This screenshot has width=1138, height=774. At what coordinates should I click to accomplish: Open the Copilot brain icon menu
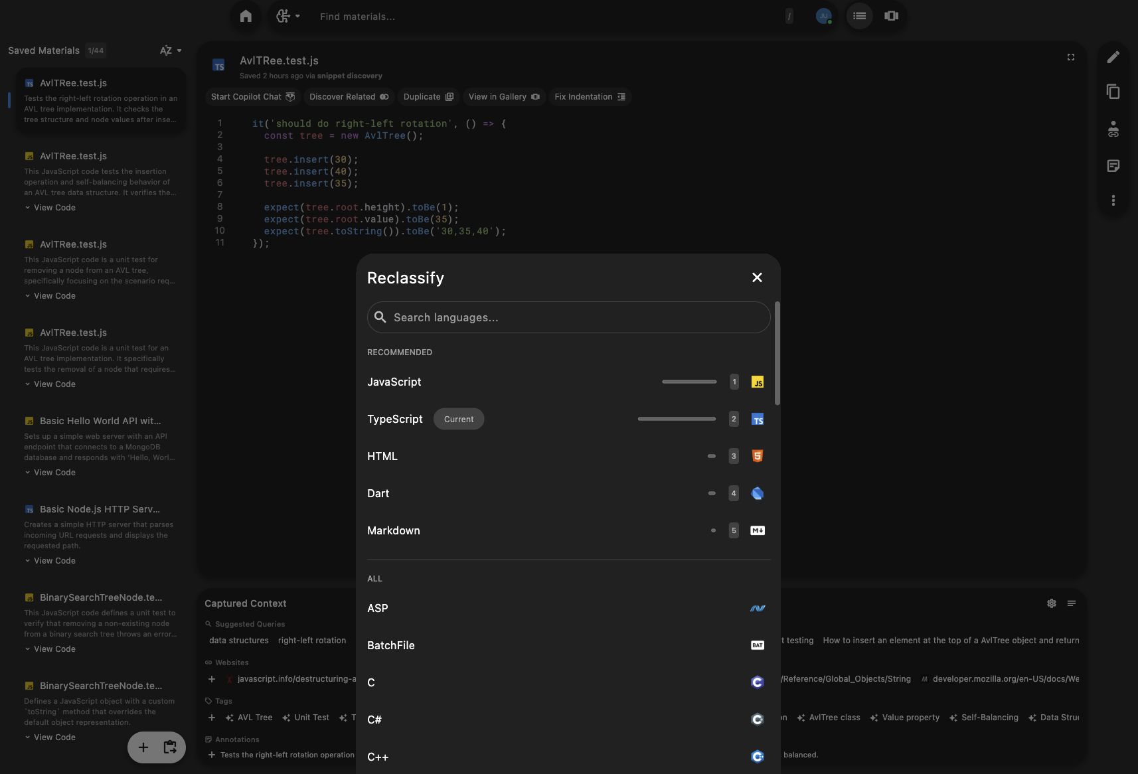coord(287,16)
